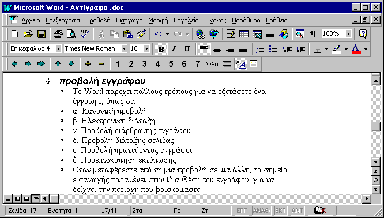This screenshot has height=218, width=384.
Task: Show headings up to level 7
Action: pyautogui.click(x=197, y=64)
